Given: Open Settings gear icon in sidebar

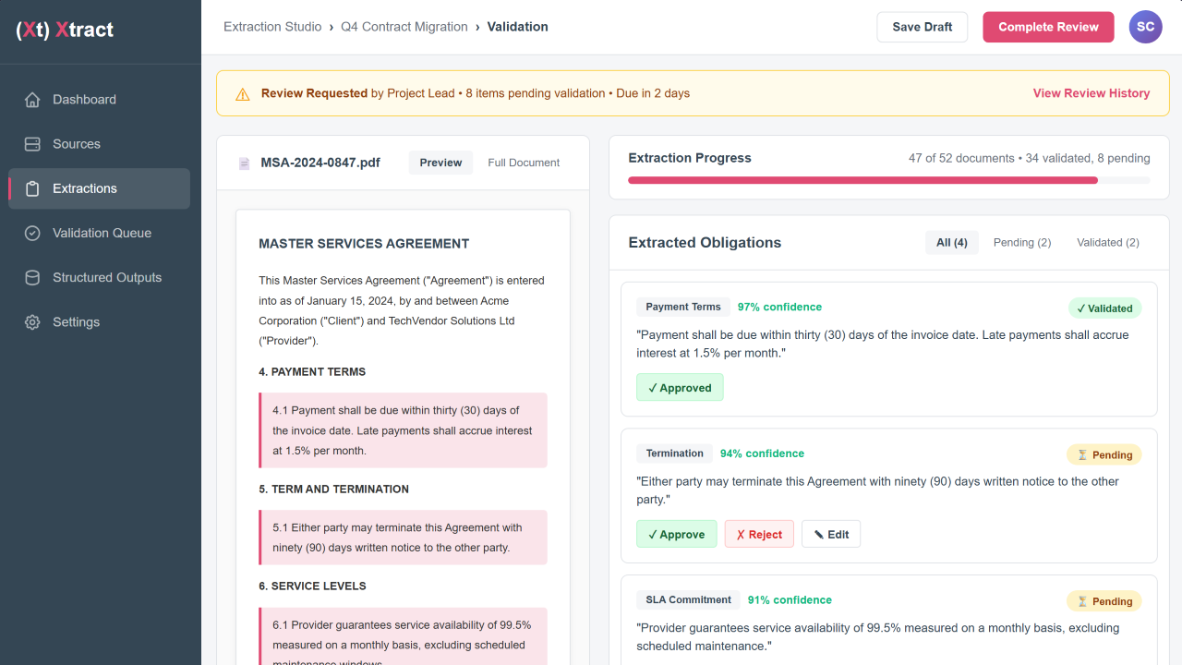Looking at the screenshot, I should pyautogui.click(x=32, y=322).
